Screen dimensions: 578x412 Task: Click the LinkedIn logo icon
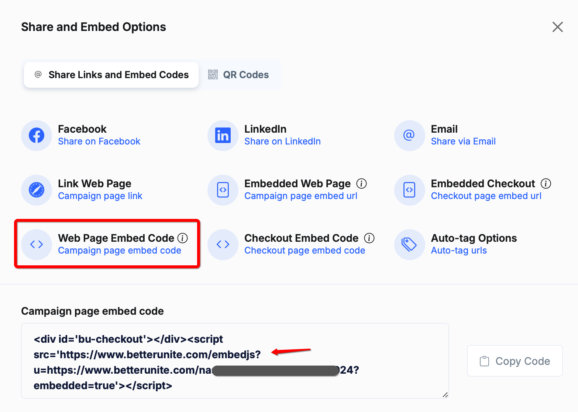(x=223, y=135)
